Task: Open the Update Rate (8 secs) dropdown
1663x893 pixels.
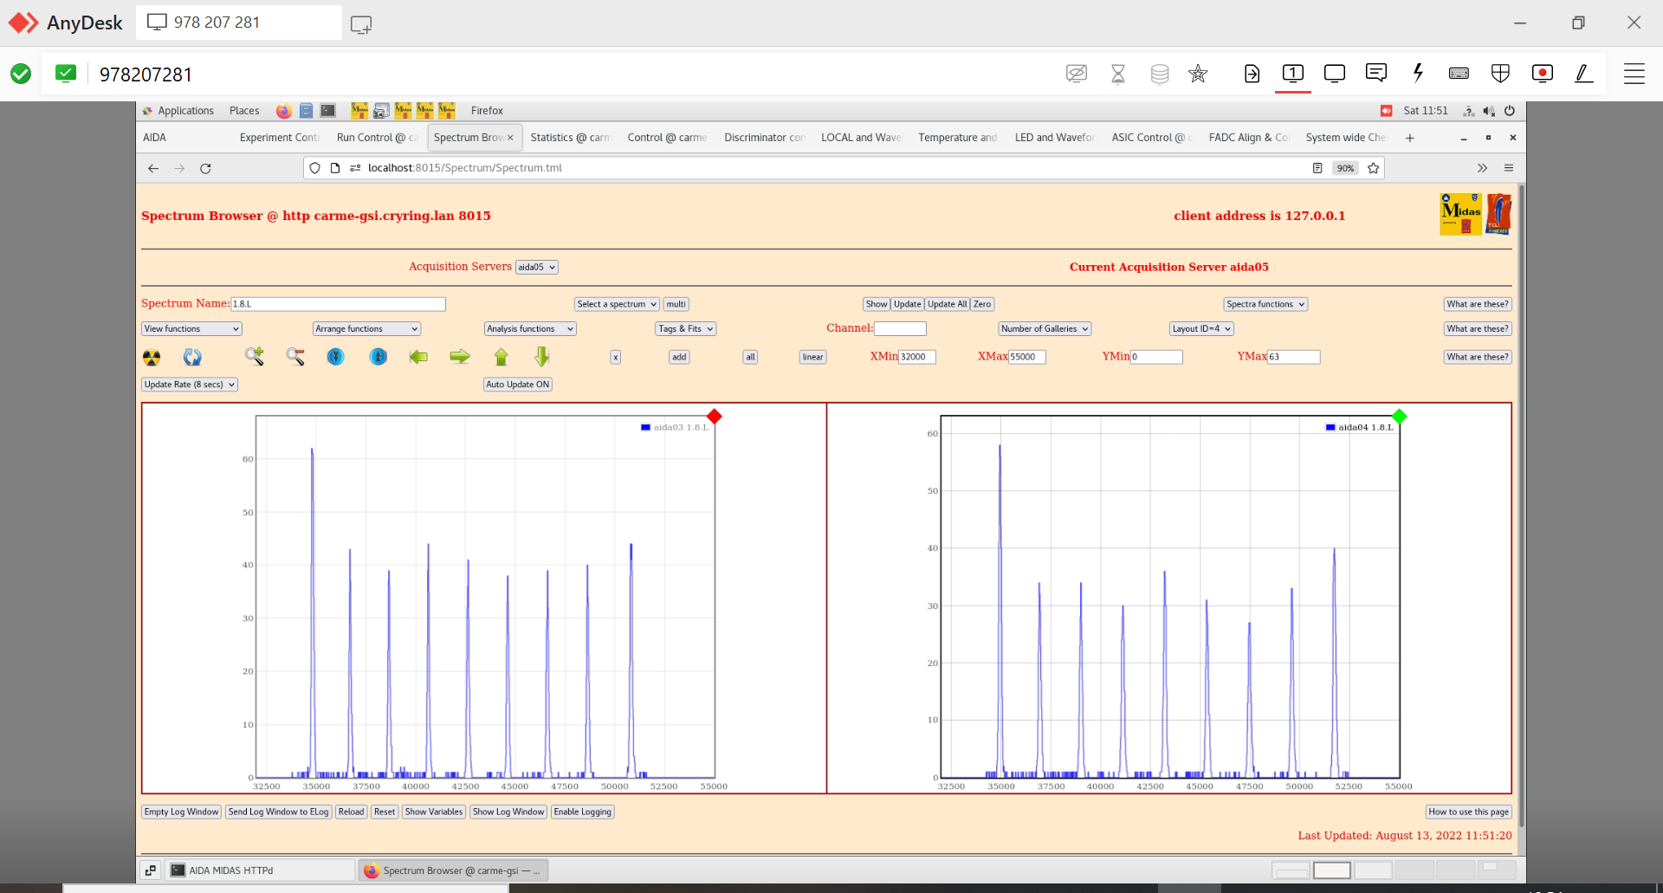Action: (x=189, y=385)
